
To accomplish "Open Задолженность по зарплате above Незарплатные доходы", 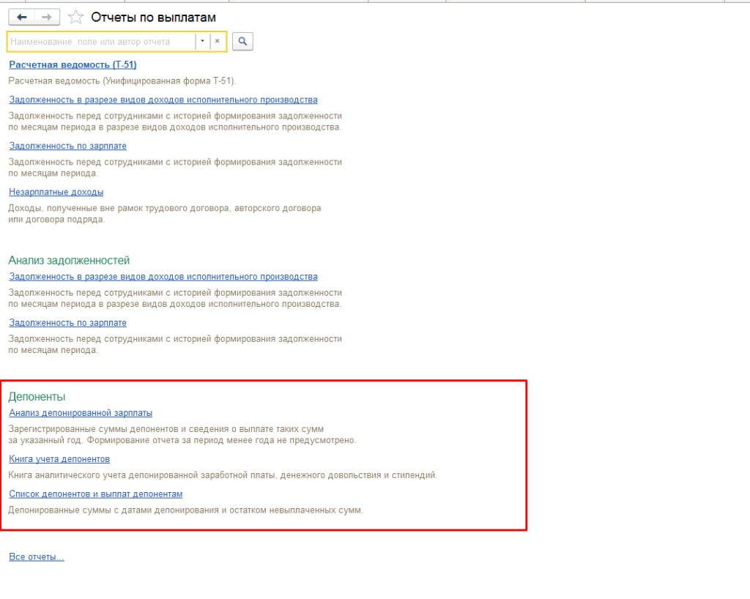I will pos(67,146).
